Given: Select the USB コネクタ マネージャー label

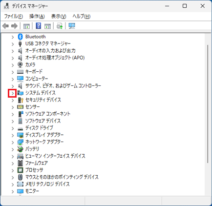Looking at the screenshot, I should coord(48,43).
